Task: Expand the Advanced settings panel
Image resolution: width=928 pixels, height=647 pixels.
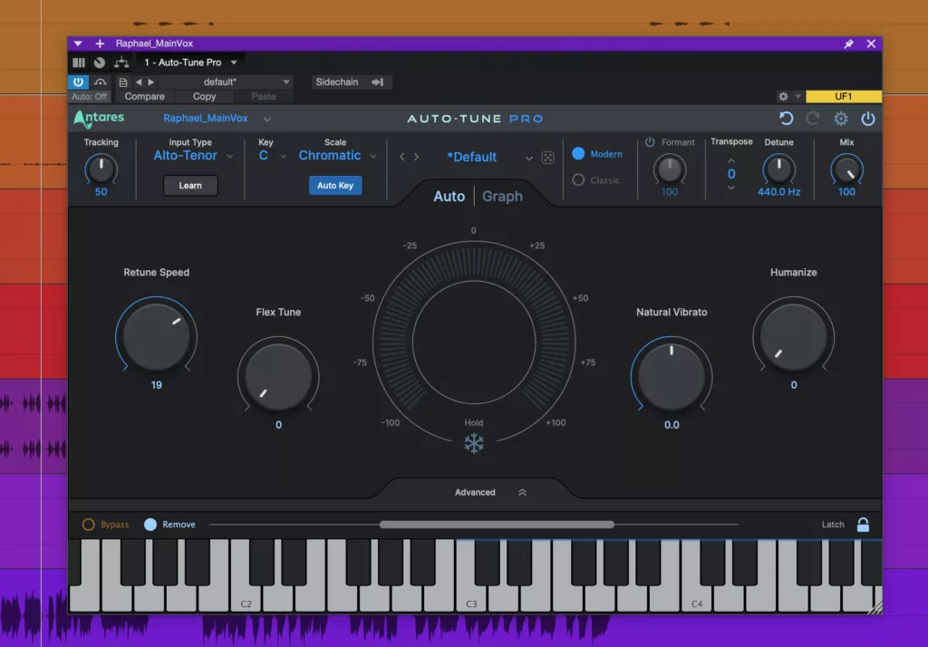Action: [475, 492]
